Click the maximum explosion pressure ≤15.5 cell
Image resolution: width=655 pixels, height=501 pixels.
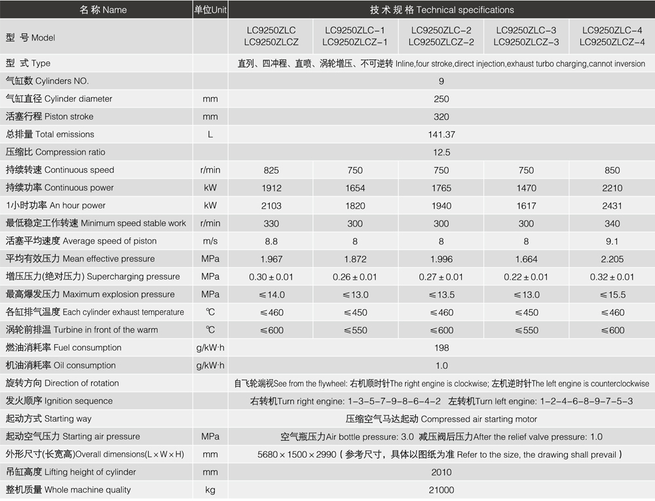(x=612, y=294)
